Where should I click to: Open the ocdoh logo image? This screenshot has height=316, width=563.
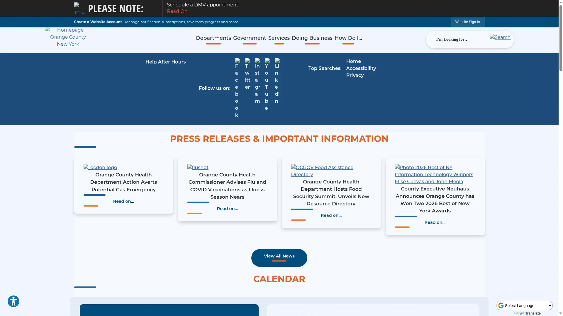[100, 167]
